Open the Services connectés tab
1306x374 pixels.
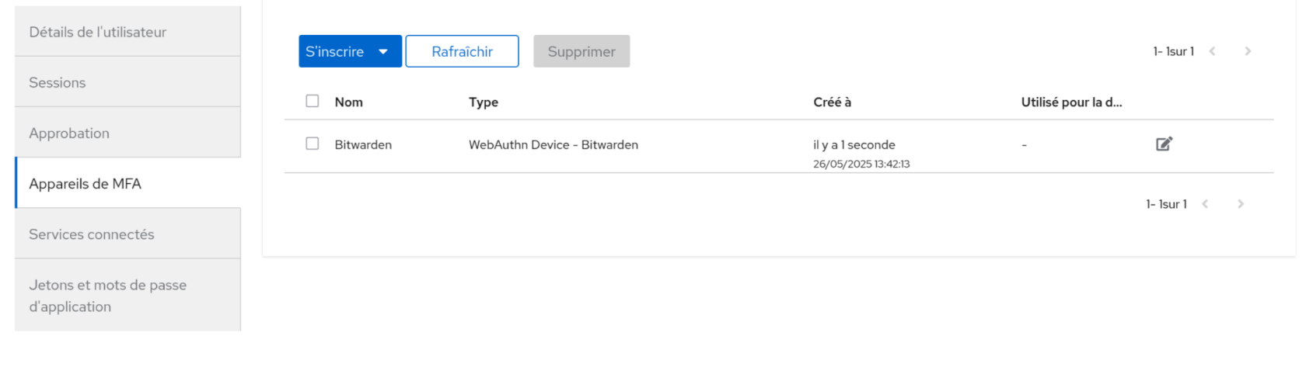coord(127,234)
